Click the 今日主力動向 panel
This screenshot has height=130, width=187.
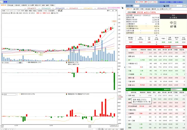pos(173,24)
